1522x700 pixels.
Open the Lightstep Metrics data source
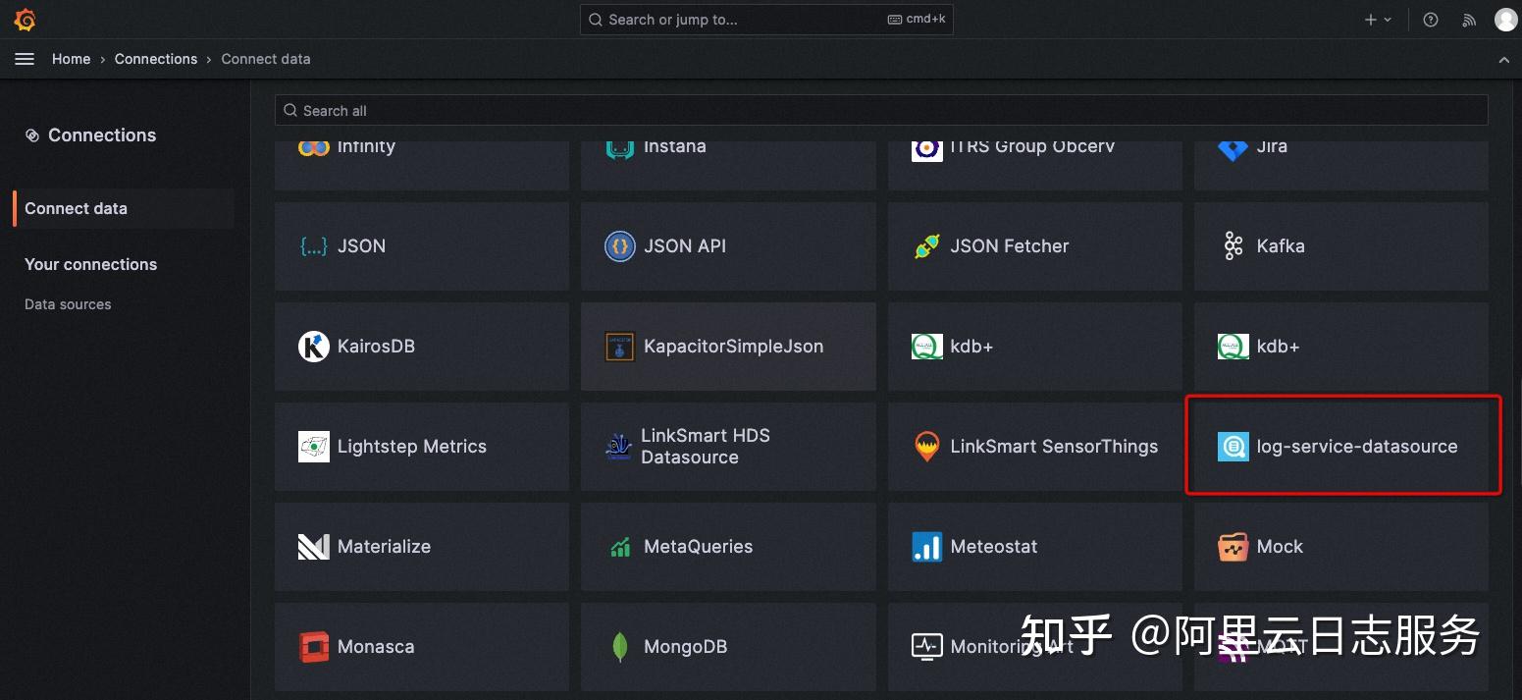pyautogui.click(x=412, y=446)
